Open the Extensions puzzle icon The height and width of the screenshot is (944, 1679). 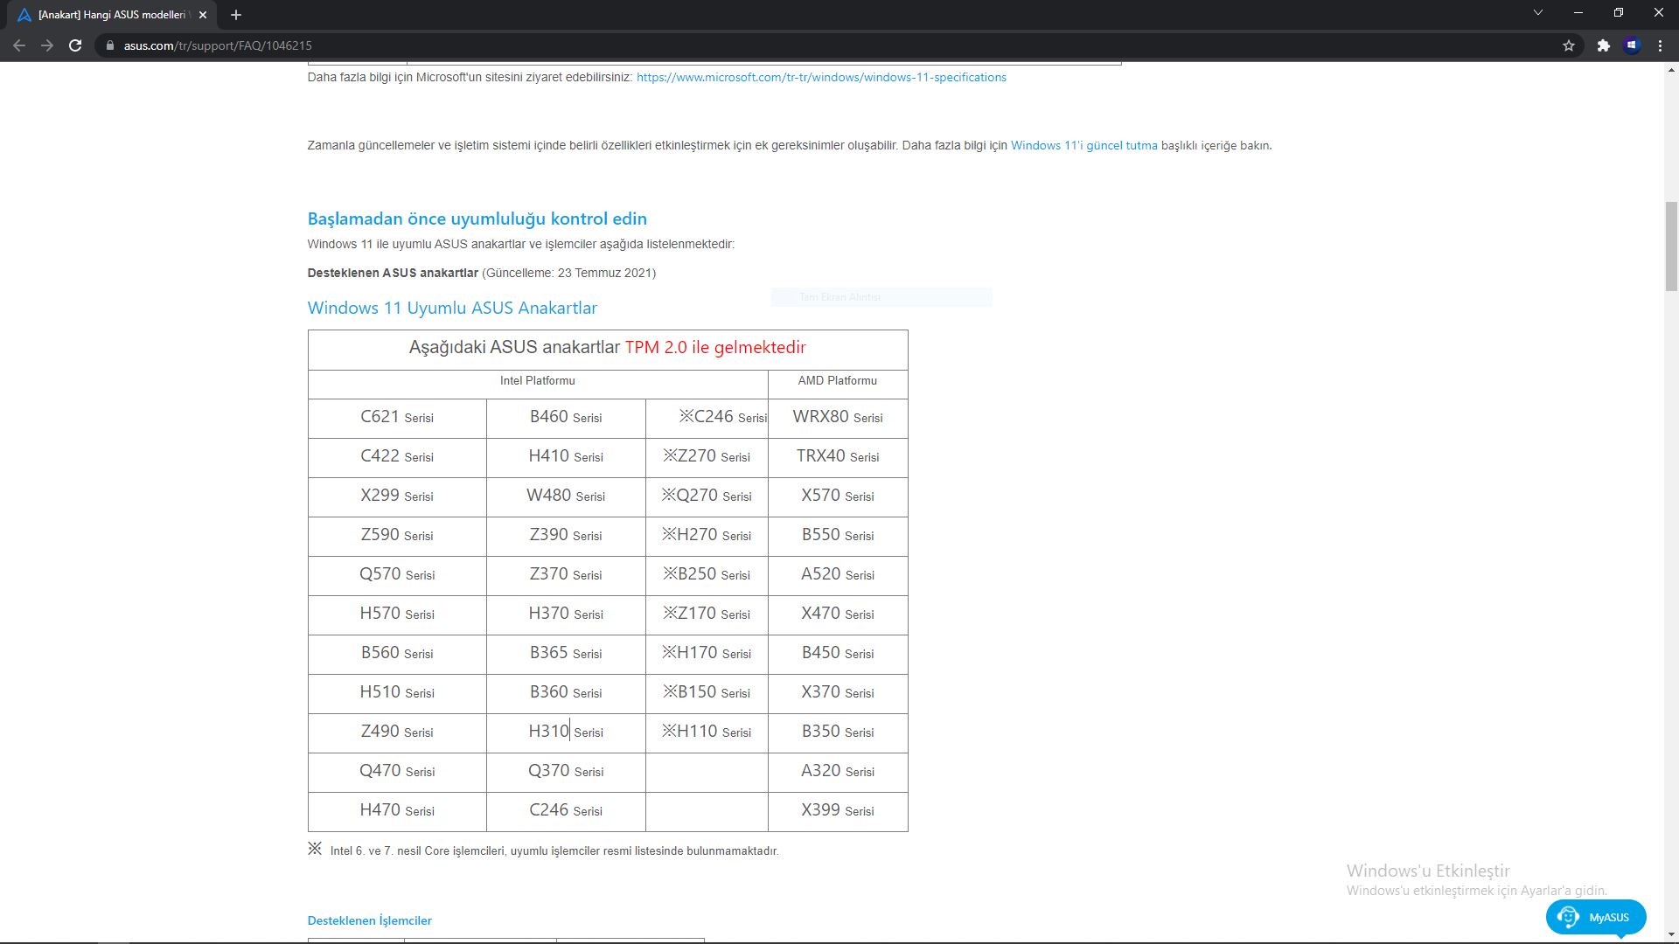coord(1603,45)
